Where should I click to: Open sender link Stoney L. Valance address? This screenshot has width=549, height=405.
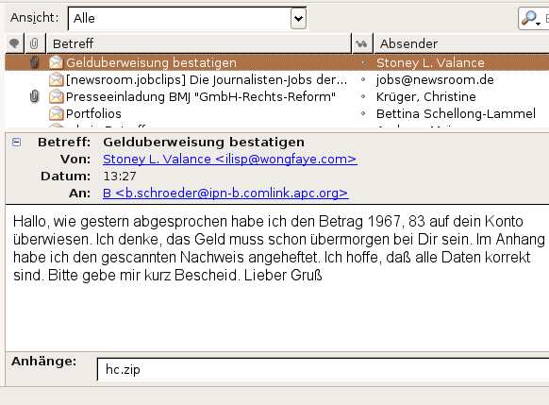coord(230,159)
